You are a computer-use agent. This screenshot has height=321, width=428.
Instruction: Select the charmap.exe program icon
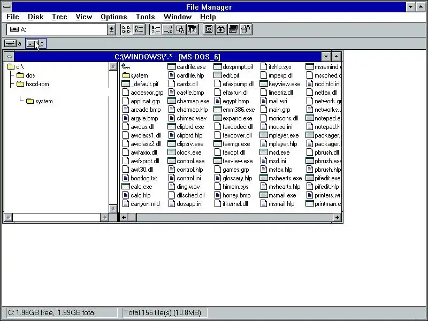pyautogui.click(x=171, y=101)
